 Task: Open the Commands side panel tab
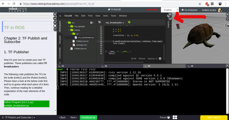click(x=60, y=53)
